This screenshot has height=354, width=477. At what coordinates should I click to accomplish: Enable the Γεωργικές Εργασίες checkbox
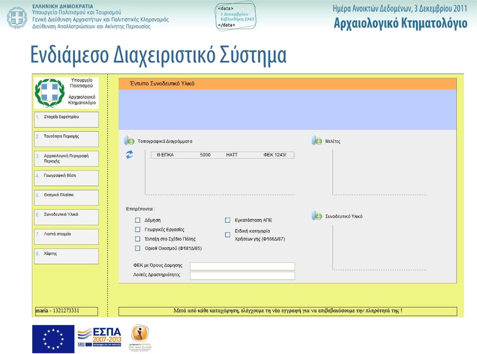coord(138,230)
